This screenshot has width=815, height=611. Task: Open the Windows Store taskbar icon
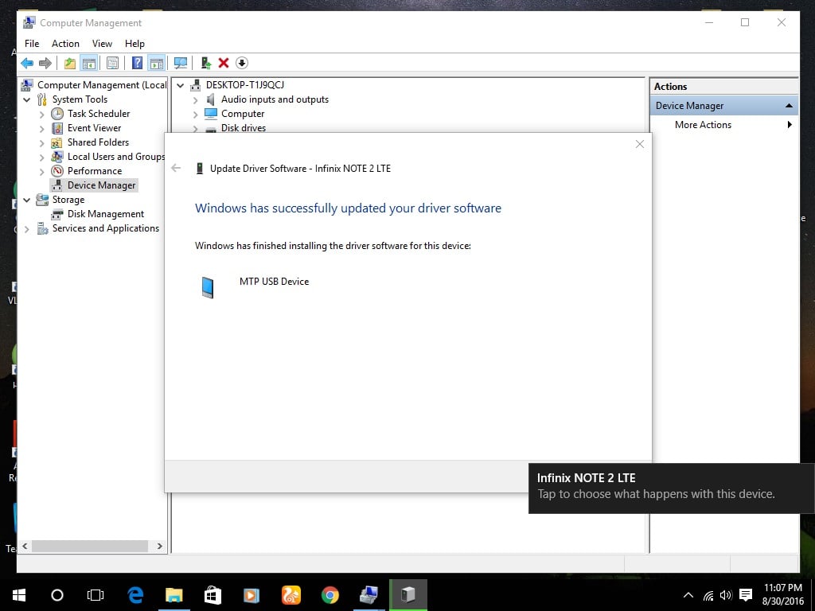[x=213, y=595]
